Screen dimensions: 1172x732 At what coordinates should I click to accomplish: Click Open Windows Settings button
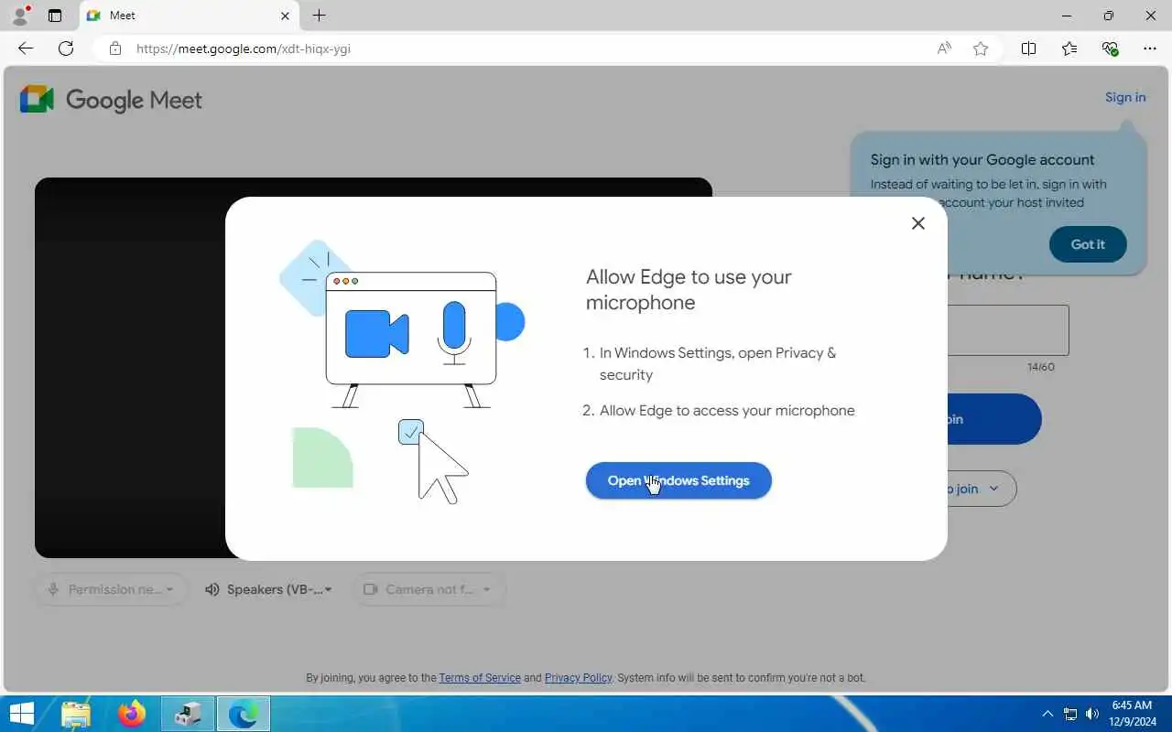tap(678, 480)
